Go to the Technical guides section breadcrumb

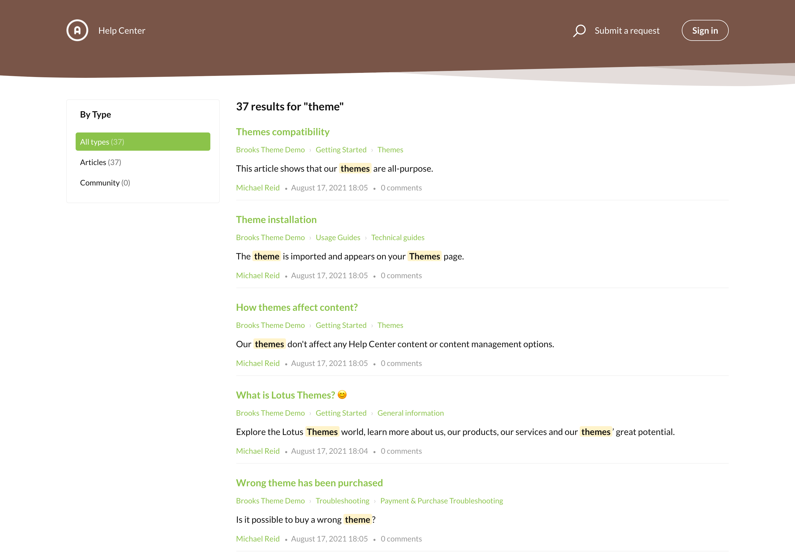397,238
